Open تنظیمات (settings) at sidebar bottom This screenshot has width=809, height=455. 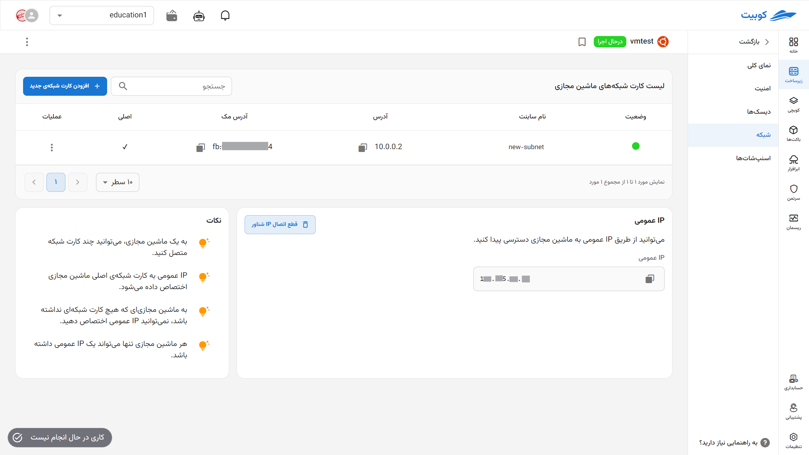(x=794, y=440)
